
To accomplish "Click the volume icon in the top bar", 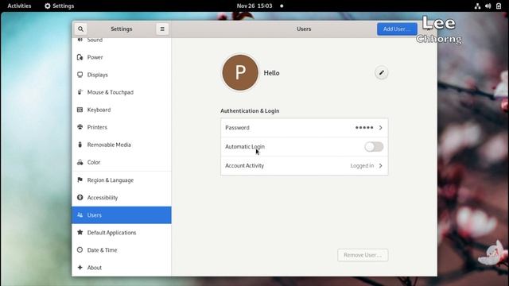I will tap(488, 6).
